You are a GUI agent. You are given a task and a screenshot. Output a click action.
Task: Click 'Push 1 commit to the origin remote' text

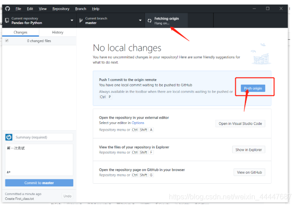[128, 80]
